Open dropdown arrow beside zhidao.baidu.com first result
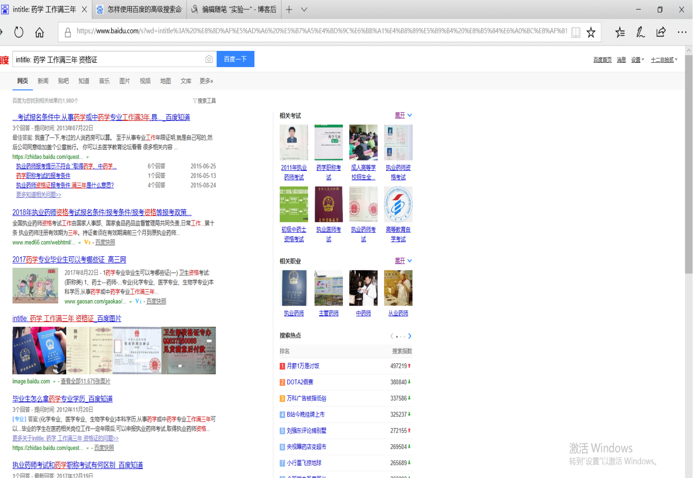Viewport: 693px width, 478px height. pos(87,157)
